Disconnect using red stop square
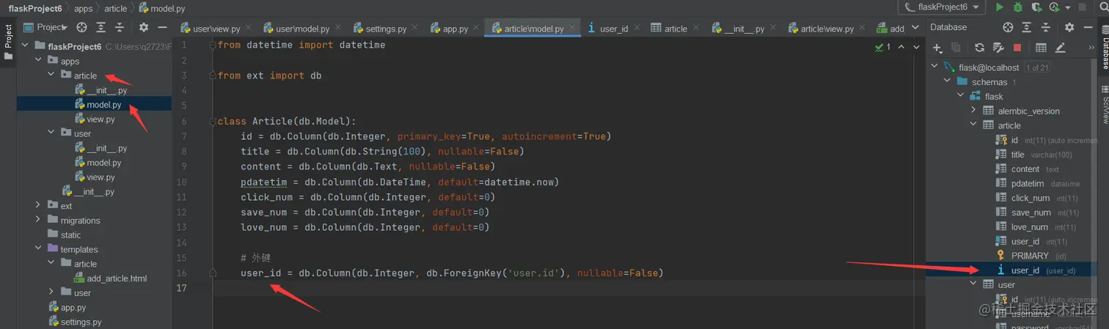 1017,48
